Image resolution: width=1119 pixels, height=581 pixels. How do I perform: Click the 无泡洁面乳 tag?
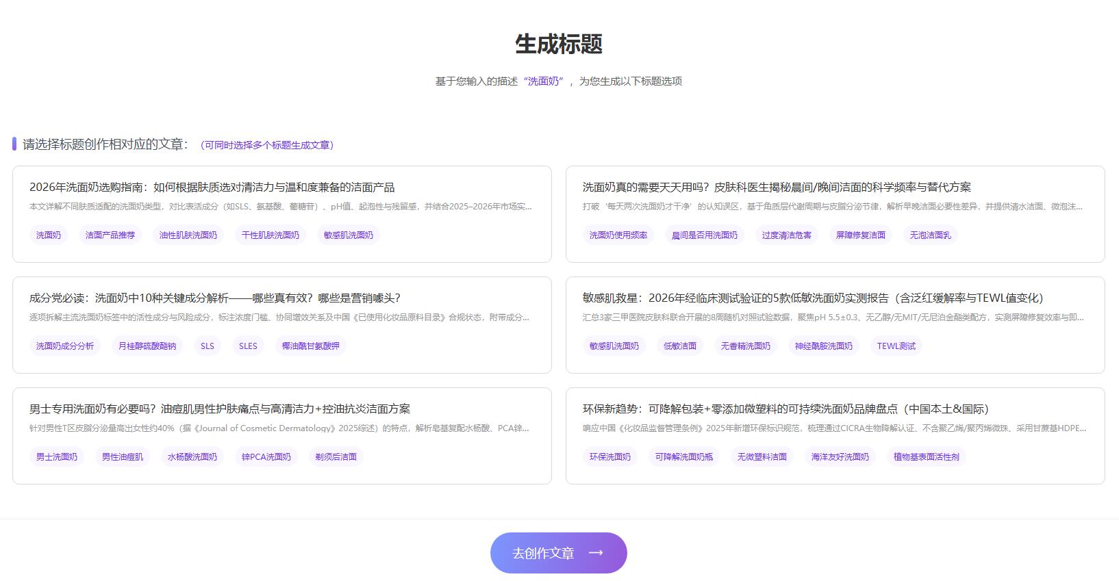[x=931, y=235]
